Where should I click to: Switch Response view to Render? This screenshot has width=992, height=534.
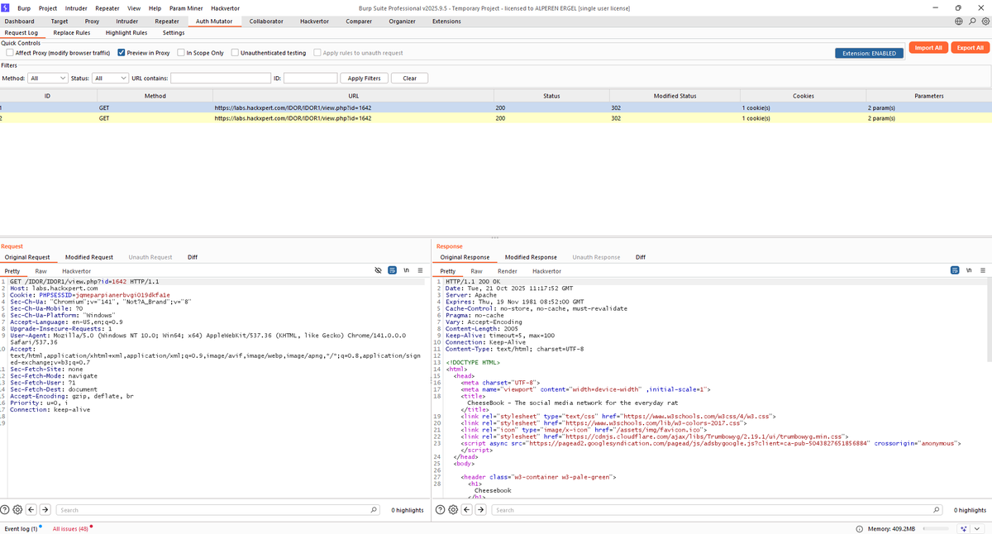(x=508, y=271)
